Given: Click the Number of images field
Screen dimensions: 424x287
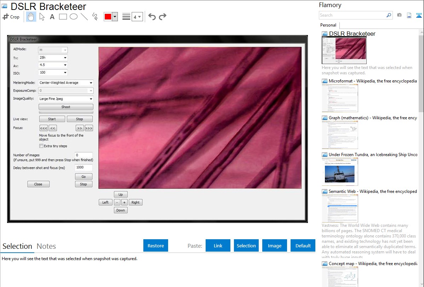Looking at the screenshot, I should (x=84, y=155).
